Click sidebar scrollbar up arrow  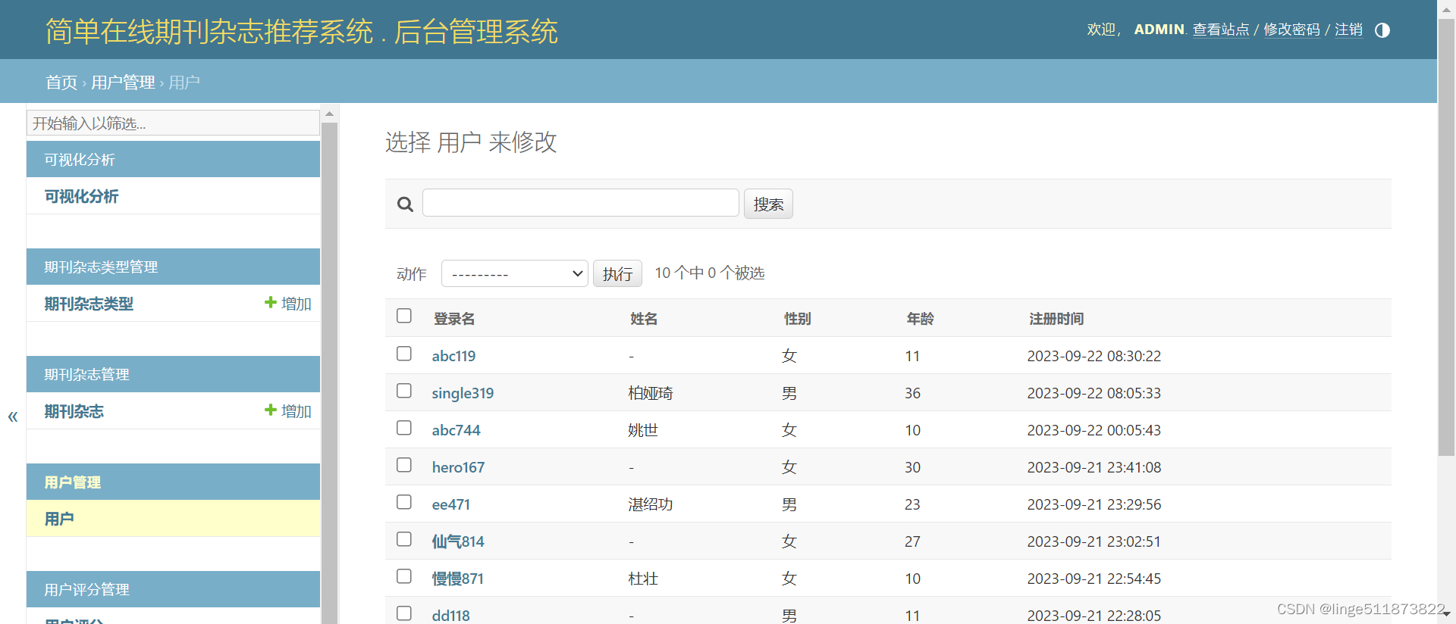point(329,114)
